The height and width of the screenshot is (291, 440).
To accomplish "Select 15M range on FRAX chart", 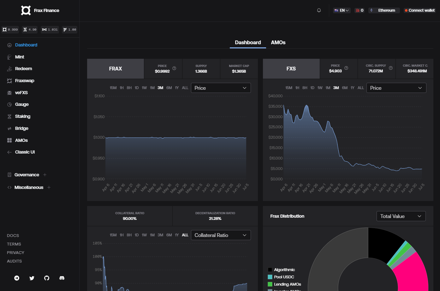I will [113, 88].
